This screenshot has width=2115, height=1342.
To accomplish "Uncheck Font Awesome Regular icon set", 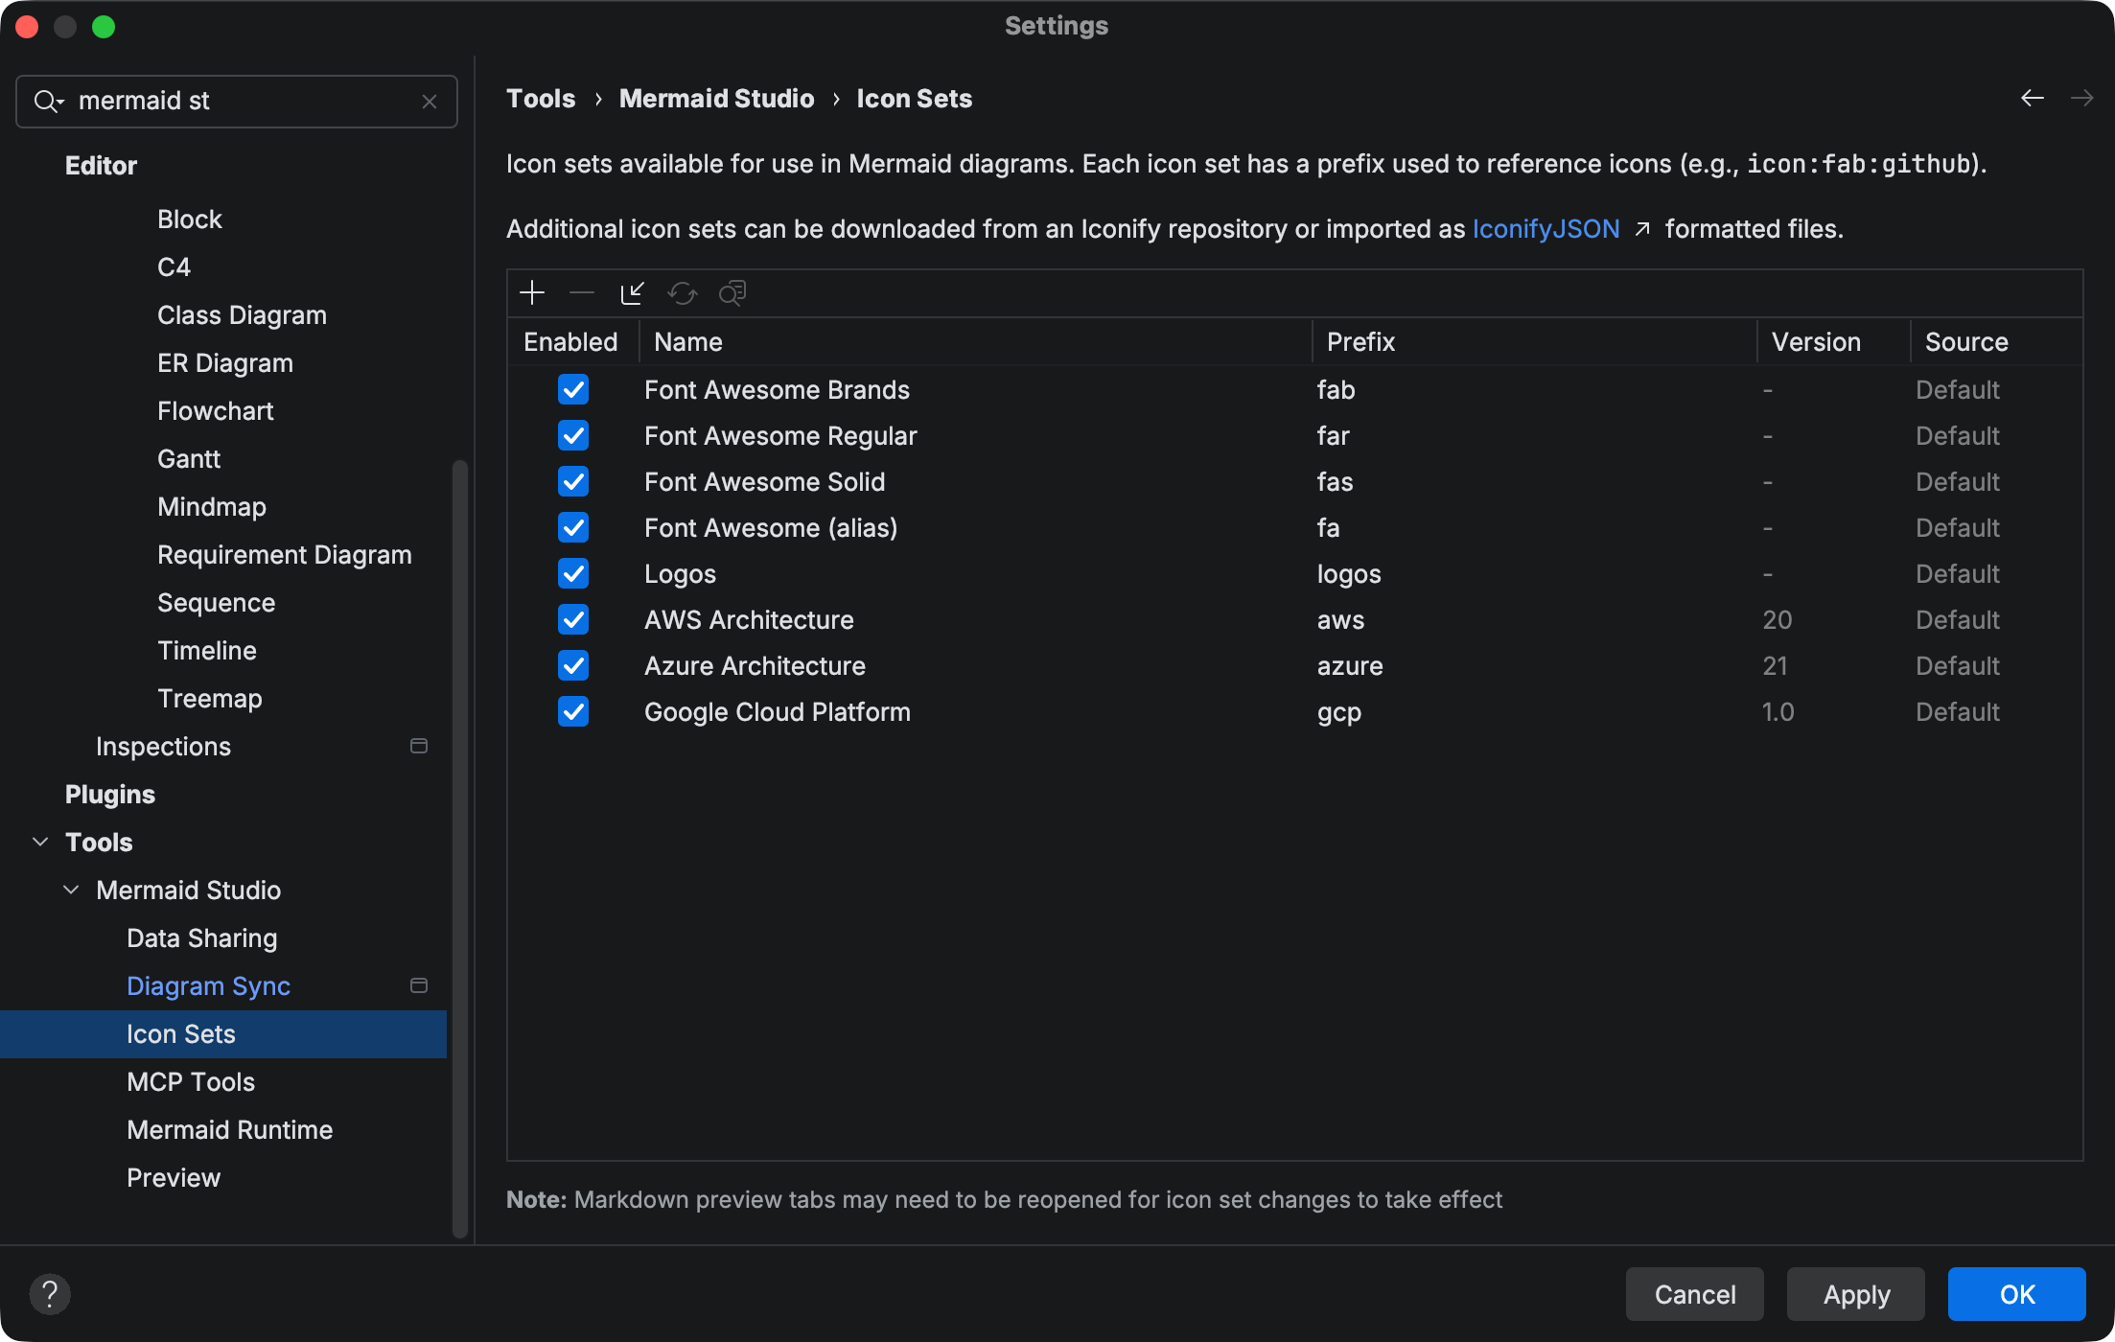I will 573,435.
